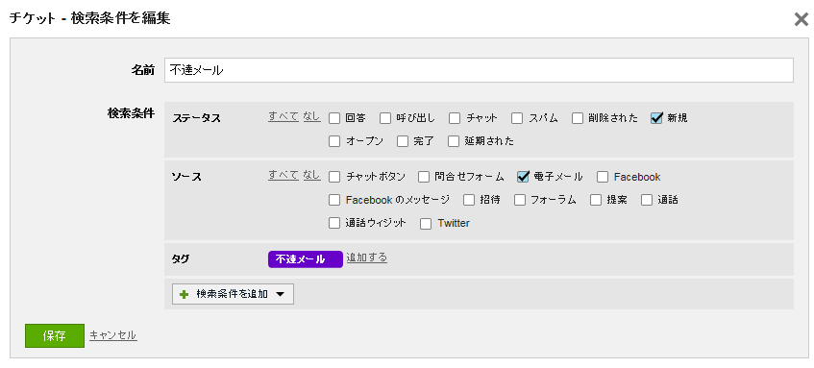Image resolution: width=814 pixels, height=368 pixels.
Task: Check the 呼び出し status checkbox
Action: [x=385, y=118]
